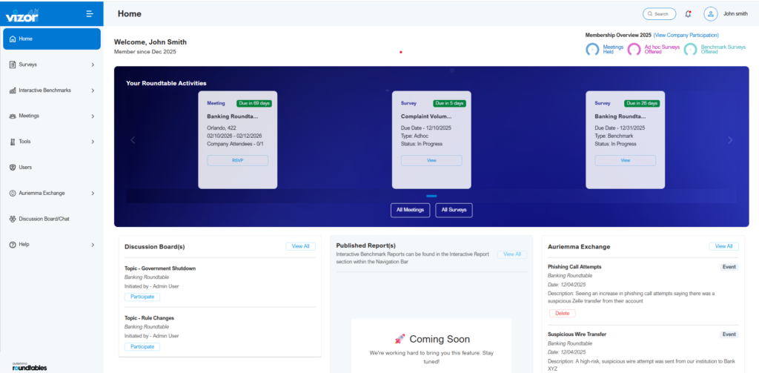Expand the Help menu chevron
Image resolution: width=759 pixels, height=373 pixels.
tap(93, 245)
